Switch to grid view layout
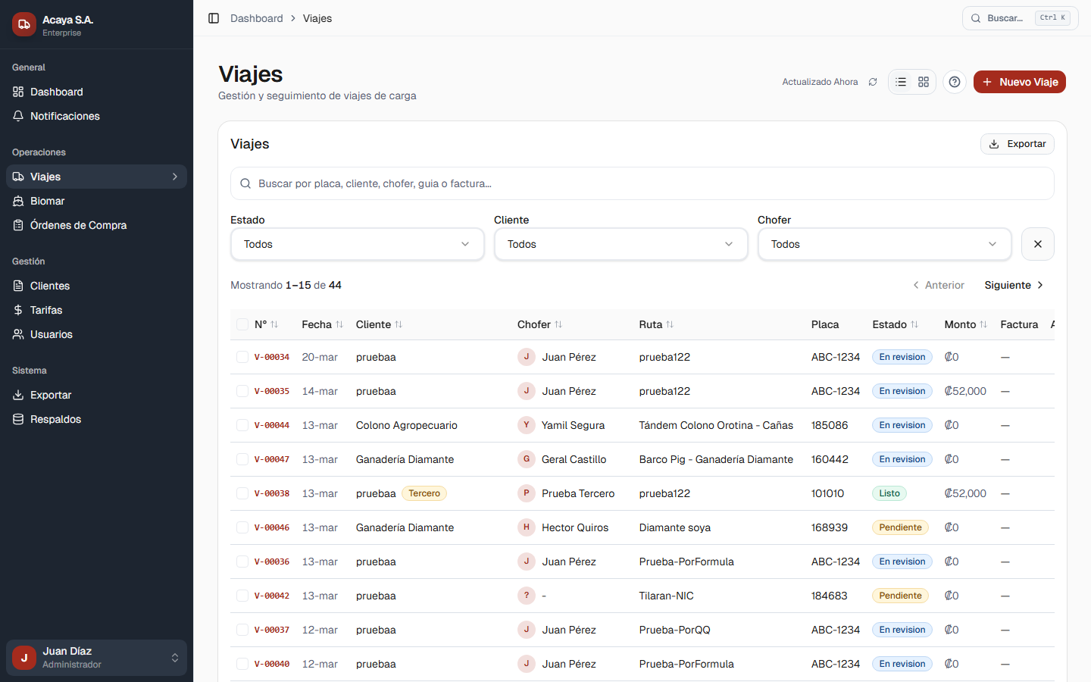1091x682 pixels. coord(924,82)
